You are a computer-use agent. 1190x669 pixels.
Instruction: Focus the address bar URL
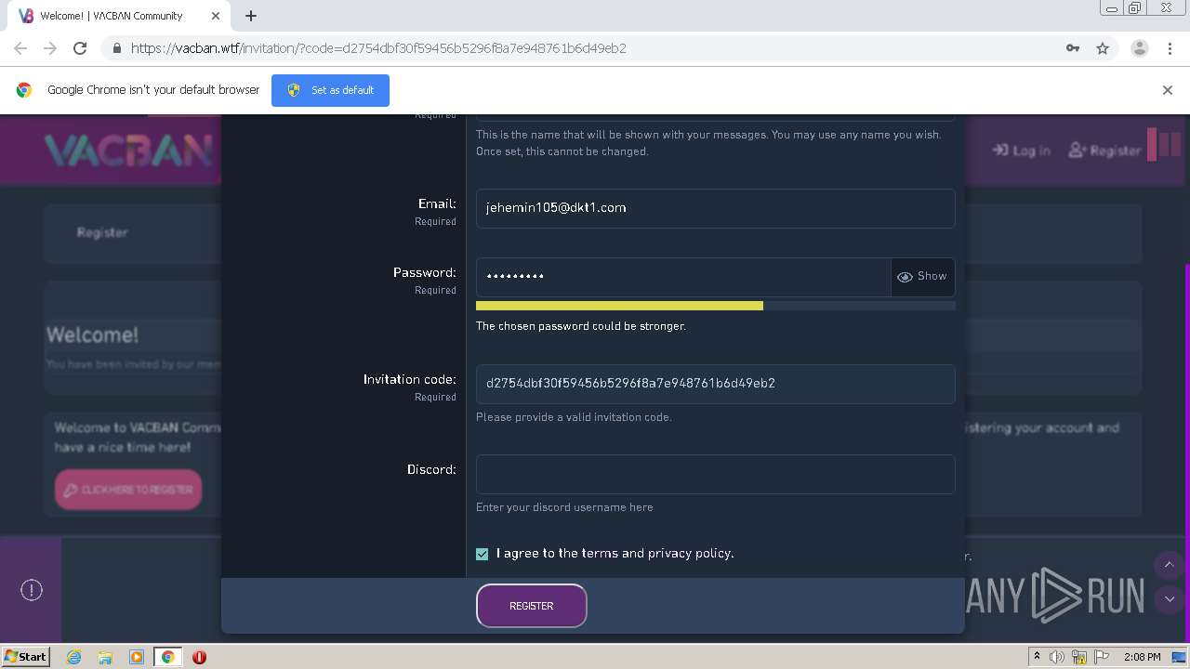(378, 48)
